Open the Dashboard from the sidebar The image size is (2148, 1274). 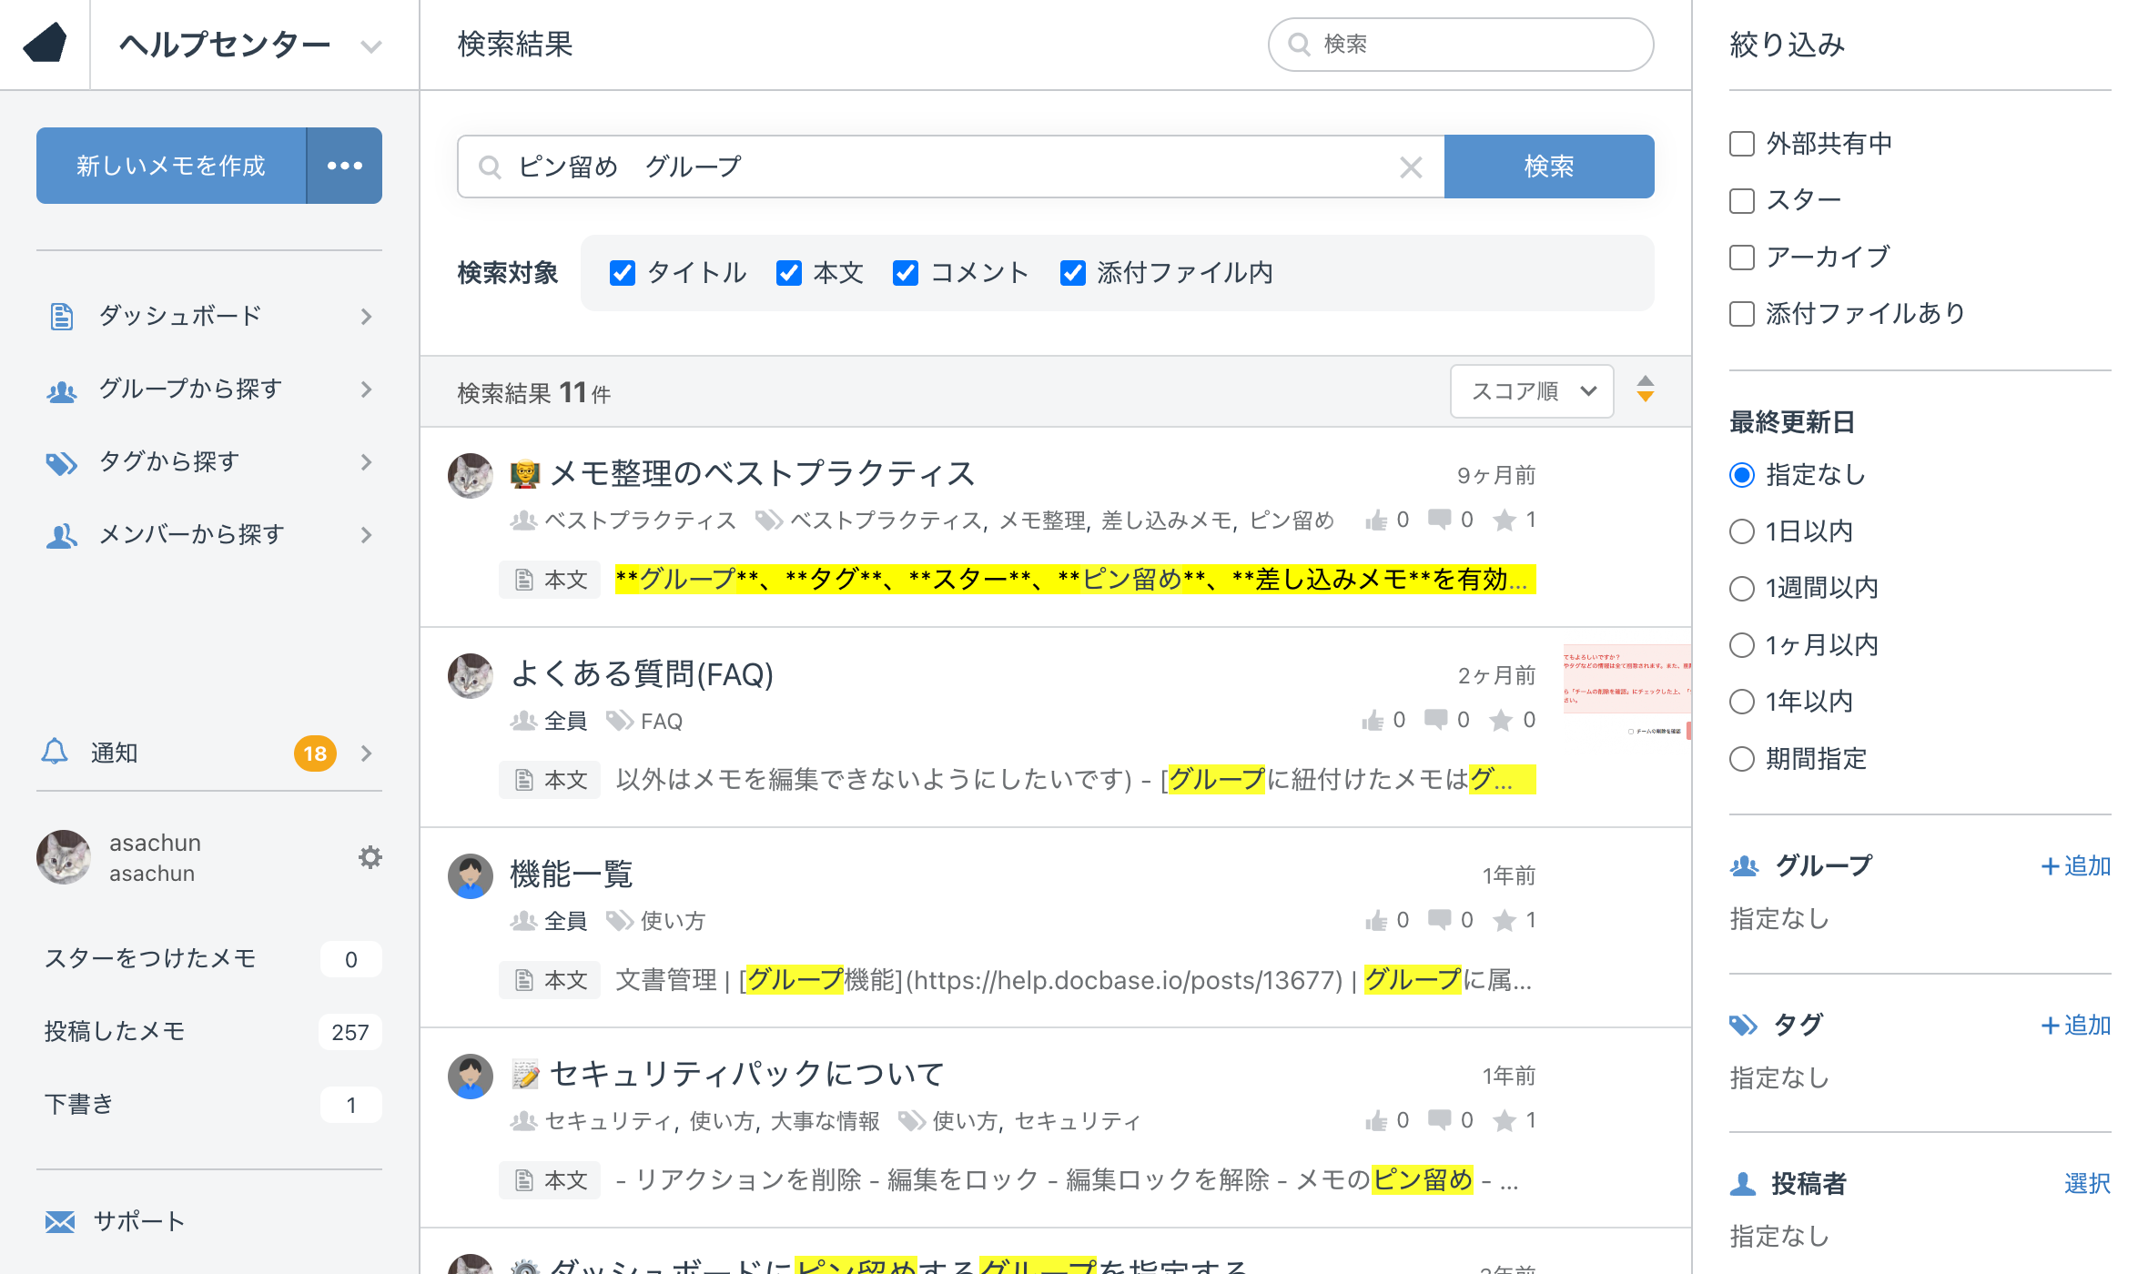pos(179,316)
